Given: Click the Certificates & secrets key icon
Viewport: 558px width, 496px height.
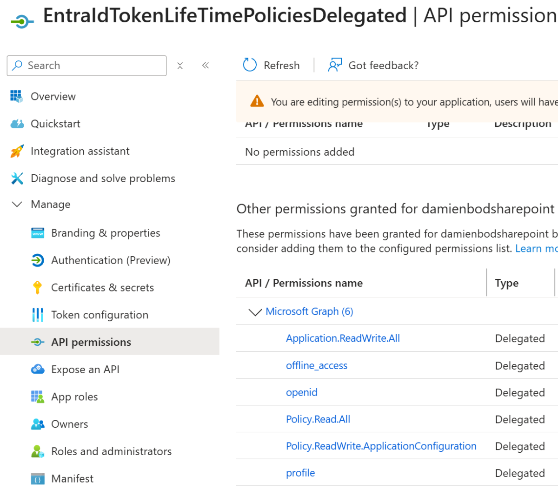Looking at the screenshot, I should click(x=38, y=288).
